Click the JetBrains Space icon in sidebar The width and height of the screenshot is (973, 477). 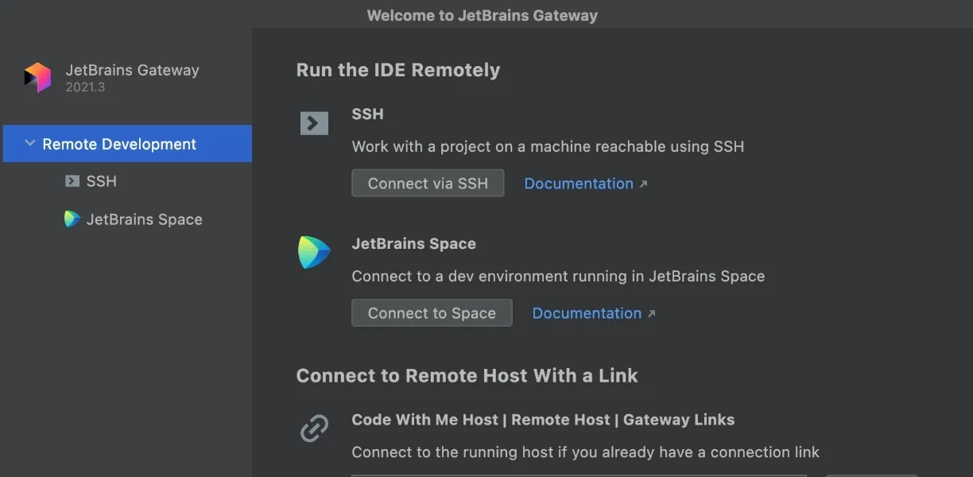coord(72,219)
